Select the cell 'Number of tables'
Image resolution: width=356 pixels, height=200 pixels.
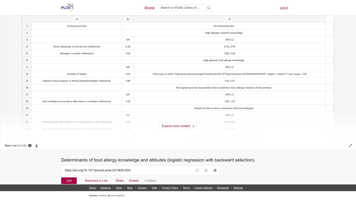tap(77, 74)
